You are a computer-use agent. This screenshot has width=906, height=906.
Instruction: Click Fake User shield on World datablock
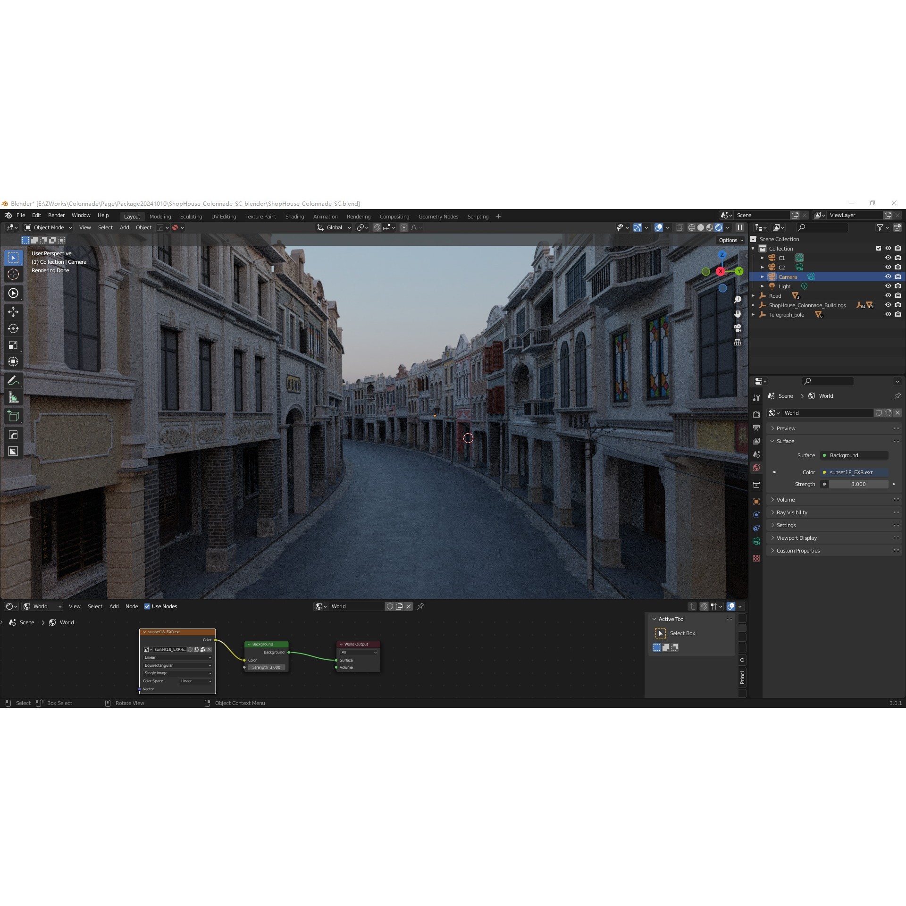pyautogui.click(x=879, y=413)
